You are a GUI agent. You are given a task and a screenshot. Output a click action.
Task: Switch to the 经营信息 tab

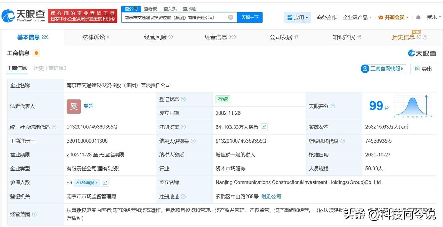coord(221,37)
